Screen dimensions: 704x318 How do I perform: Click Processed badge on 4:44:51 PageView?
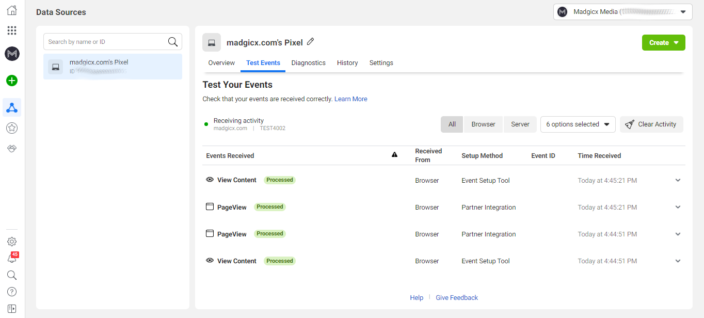[x=270, y=234]
